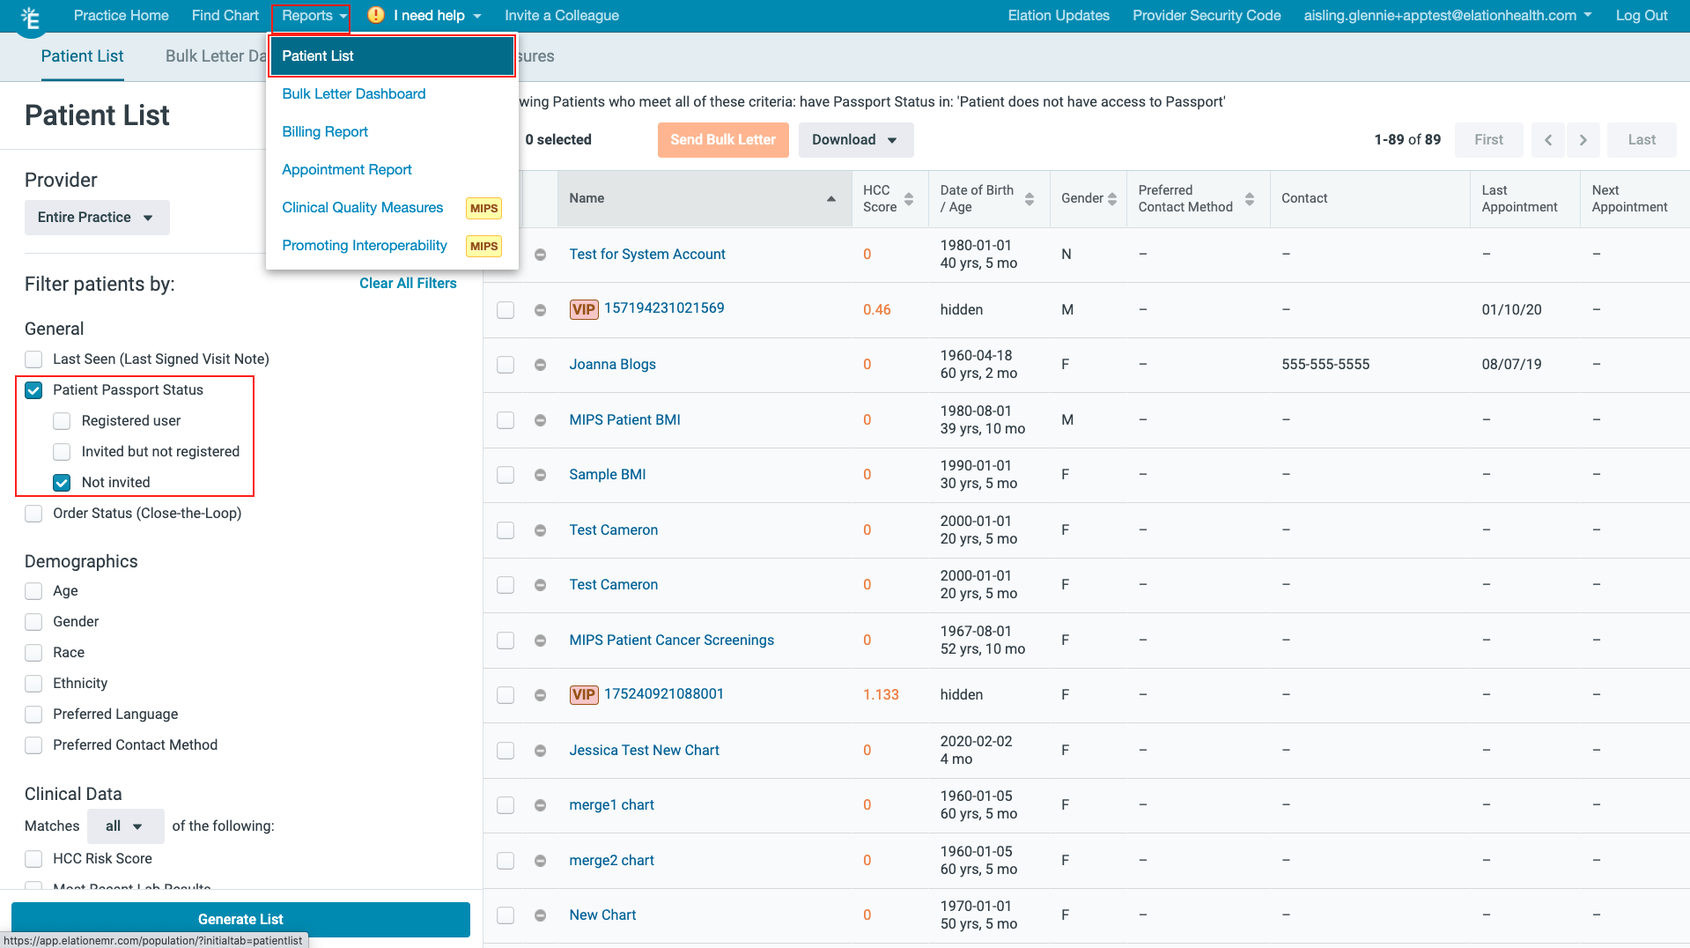
Task: Sort by Name ascending arrow
Action: 830,199
